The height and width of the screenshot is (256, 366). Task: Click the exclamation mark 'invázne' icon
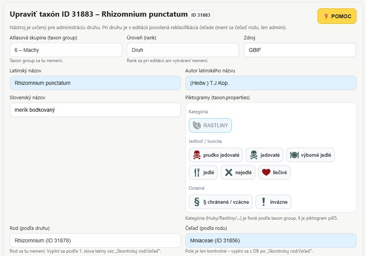tap(263, 202)
